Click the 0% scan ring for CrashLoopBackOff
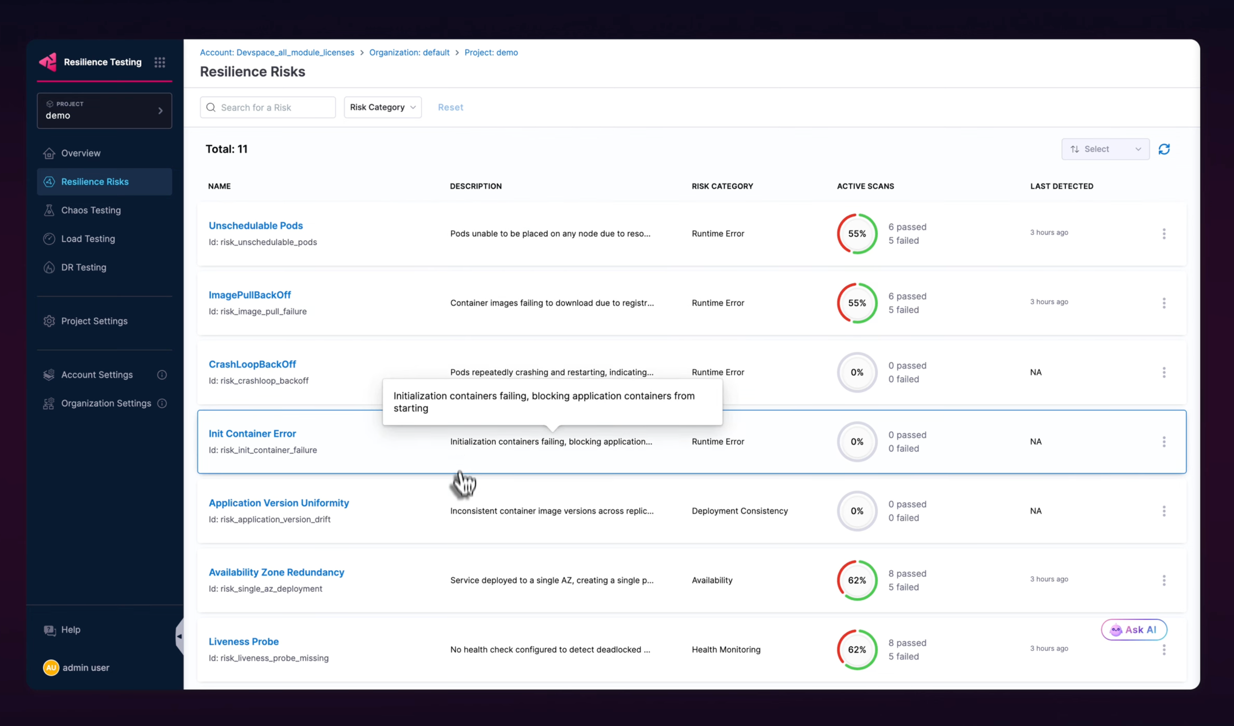Screen dimensions: 1234x726 (857, 372)
